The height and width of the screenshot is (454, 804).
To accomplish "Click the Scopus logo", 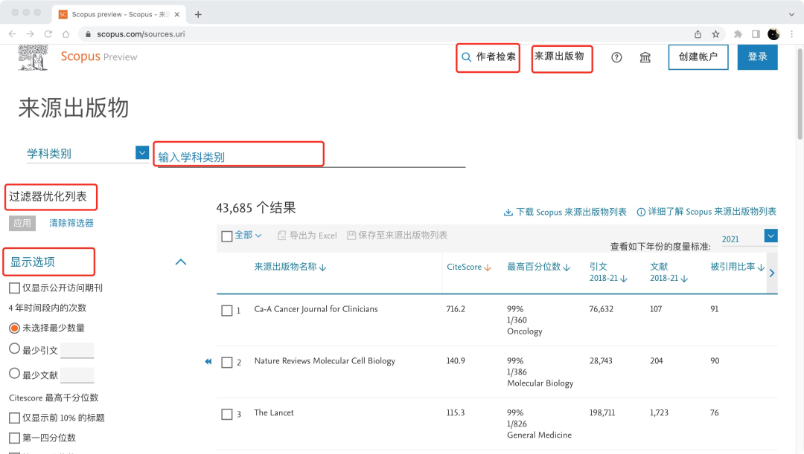I will click(x=79, y=56).
